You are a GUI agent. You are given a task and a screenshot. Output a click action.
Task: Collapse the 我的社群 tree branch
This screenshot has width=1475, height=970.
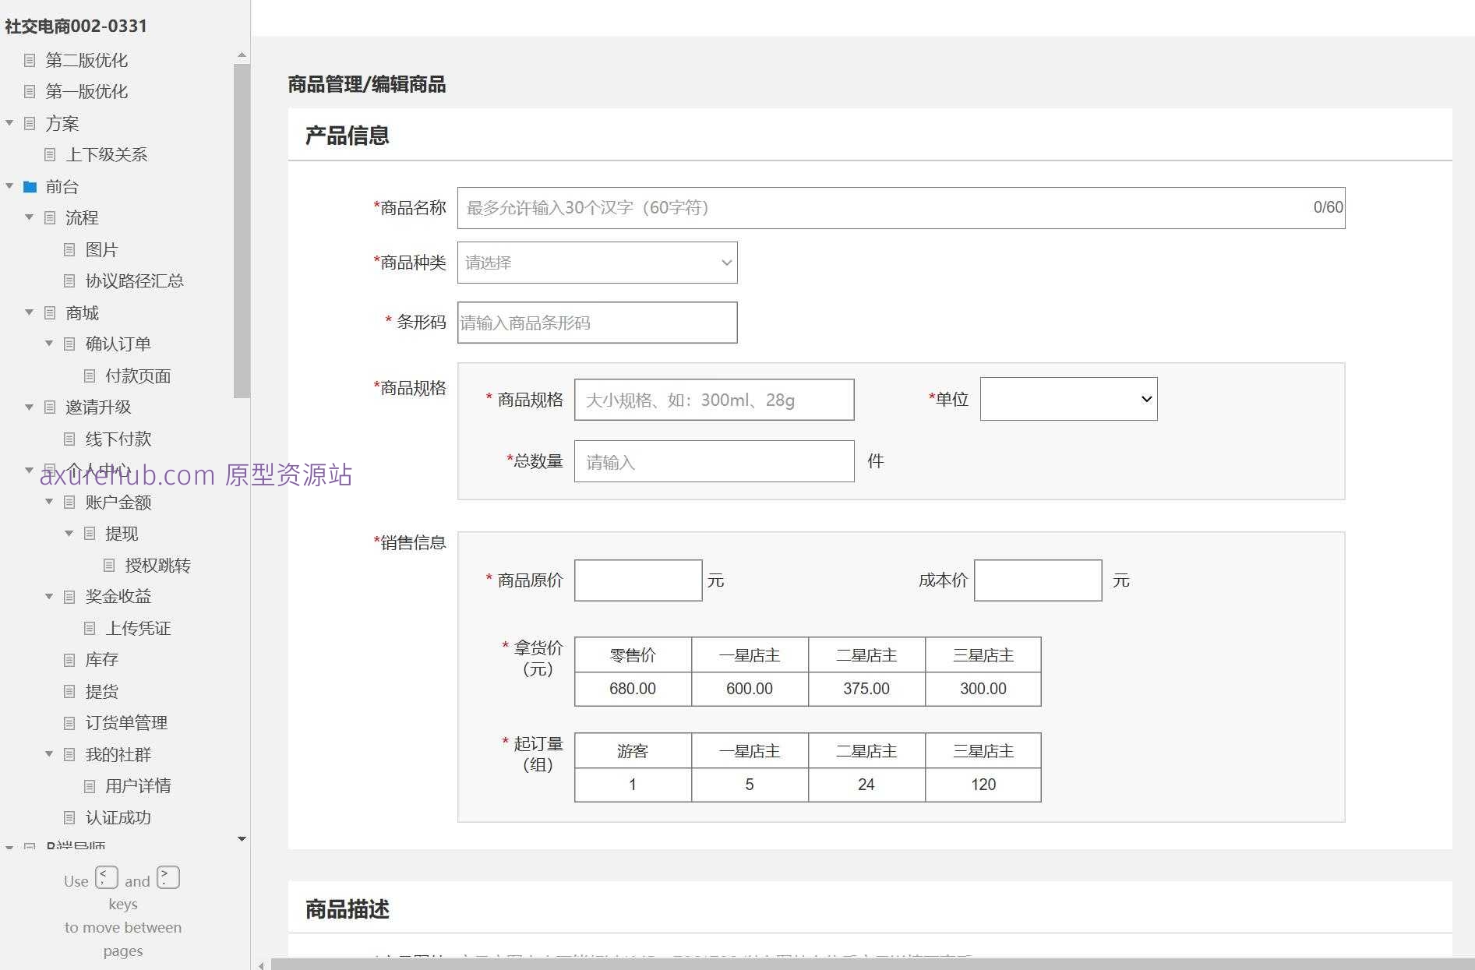(49, 754)
